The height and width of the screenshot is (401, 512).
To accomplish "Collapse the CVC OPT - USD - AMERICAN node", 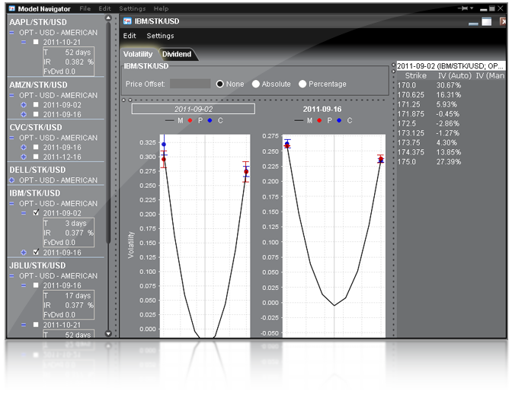I will point(11,138).
